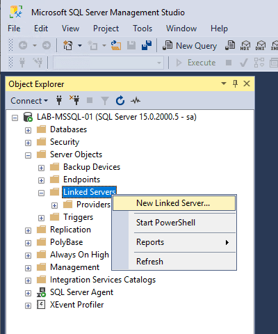Click the navigate backward arrow icon
The image size is (278, 334).
(23, 45)
